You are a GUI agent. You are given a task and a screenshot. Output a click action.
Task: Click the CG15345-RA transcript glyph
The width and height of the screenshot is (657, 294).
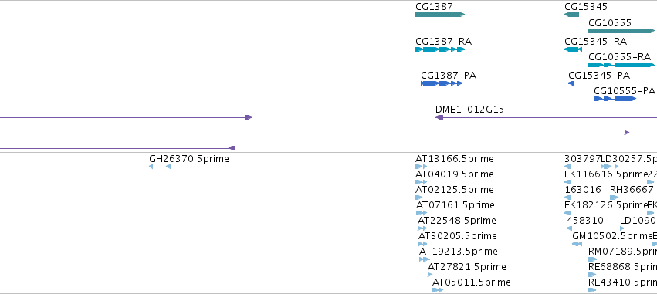tap(573, 49)
